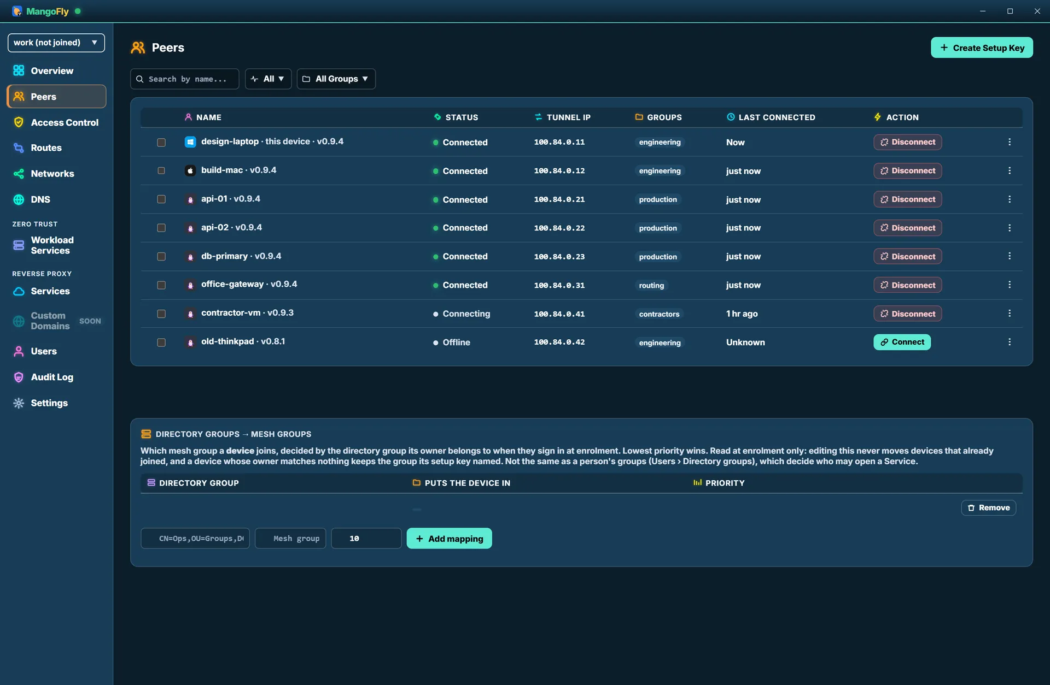Open more options for db-primary row
Image resolution: width=1050 pixels, height=685 pixels.
[x=1010, y=256]
